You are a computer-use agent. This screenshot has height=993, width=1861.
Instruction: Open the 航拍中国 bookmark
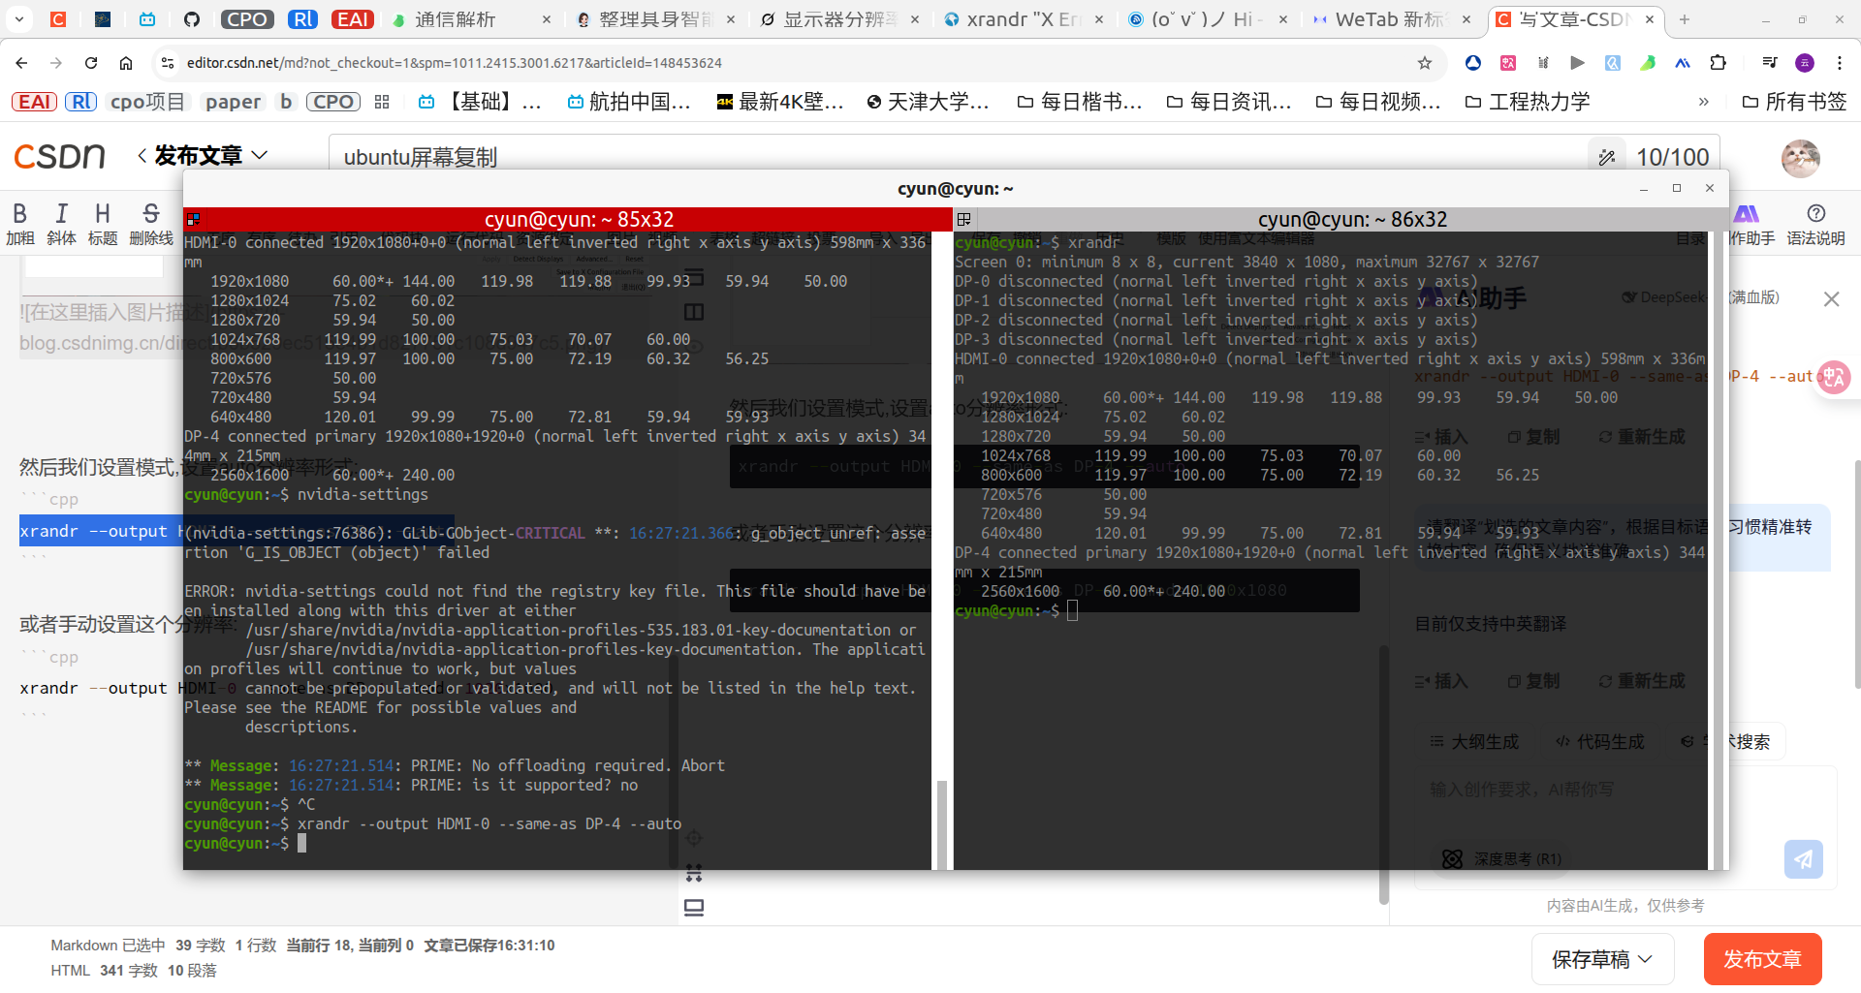click(x=629, y=102)
